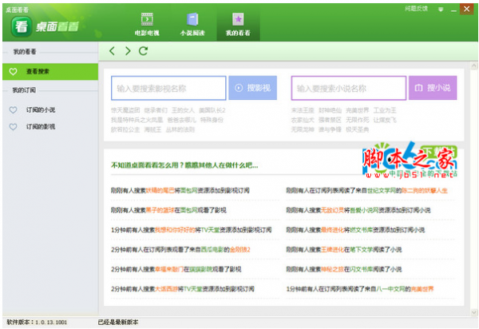Image resolution: width=479 pixels, height=329 pixels.
Task: Pick the 封神绝仙 novel suggestion
Action: pyautogui.click(x=330, y=110)
